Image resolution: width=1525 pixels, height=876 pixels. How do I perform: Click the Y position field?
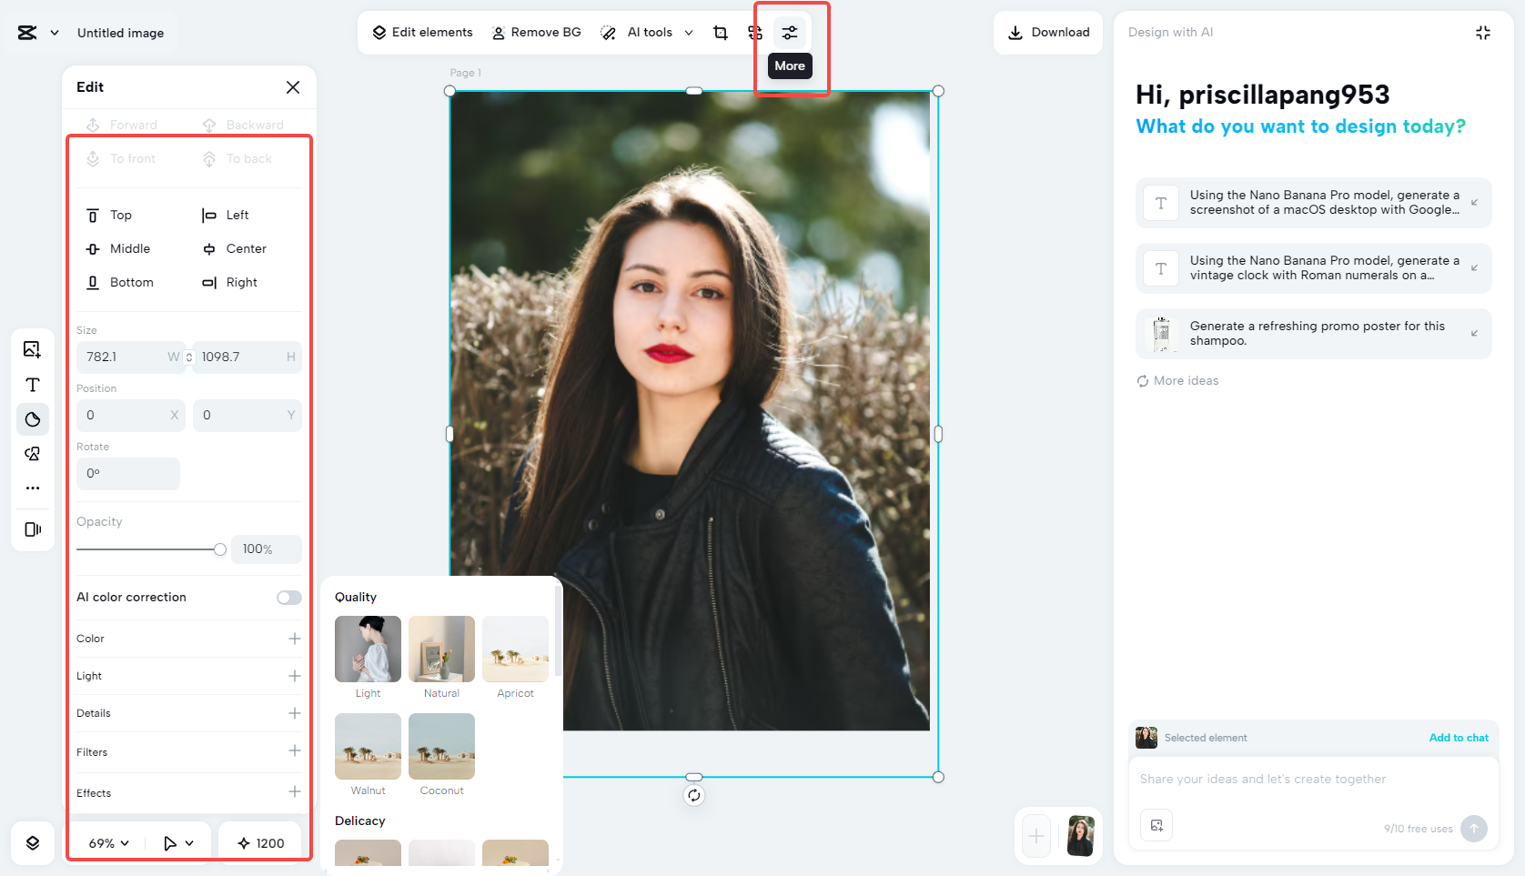[x=247, y=416]
